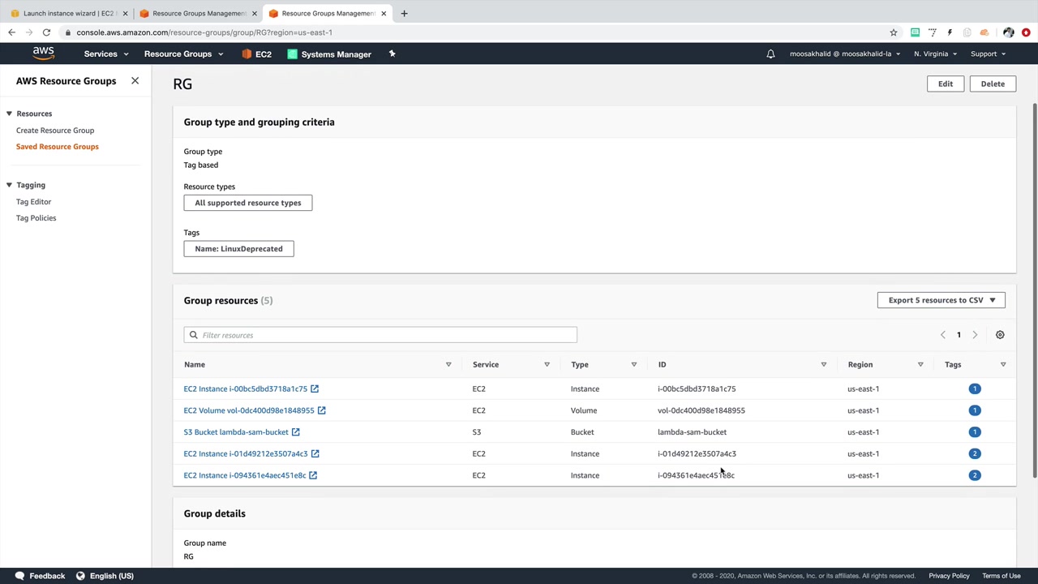Click the page vertical scrollbar
Screen dimensions: 1038x584
click(x=1034, y=292)
